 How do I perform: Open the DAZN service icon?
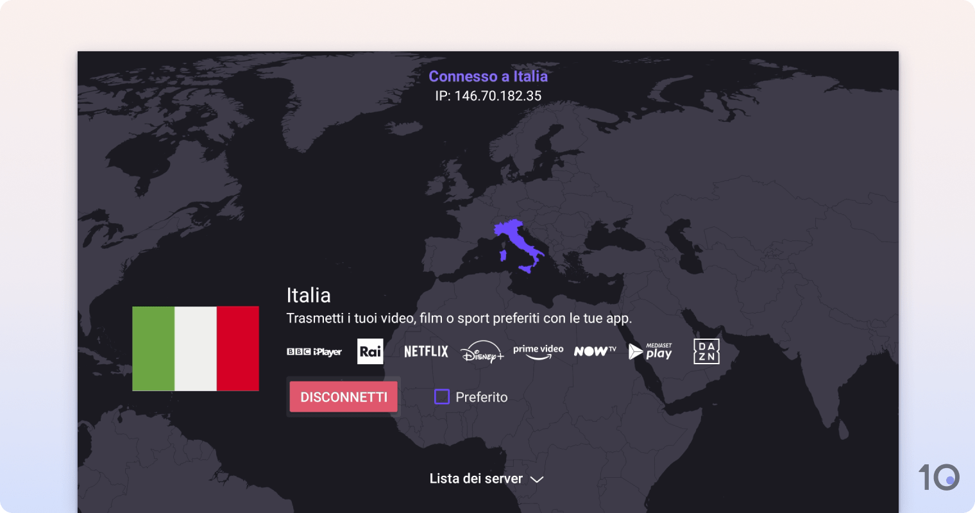(x=706, y=351)
